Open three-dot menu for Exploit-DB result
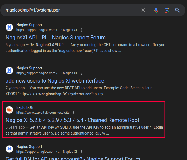187x160 pixels. (74, 113)
